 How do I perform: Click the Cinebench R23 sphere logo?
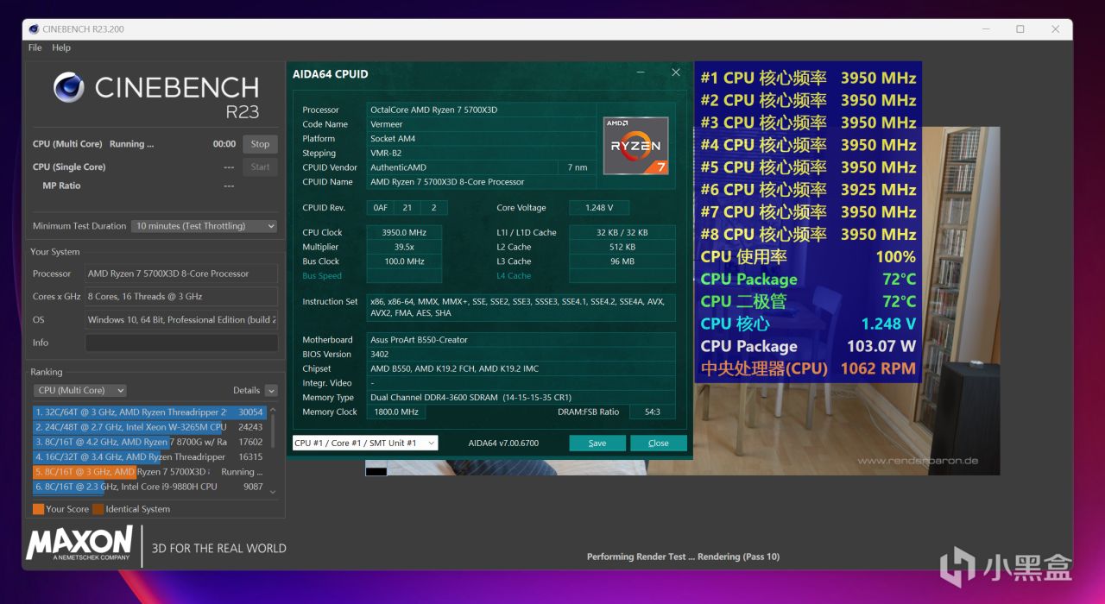point(69,87)
